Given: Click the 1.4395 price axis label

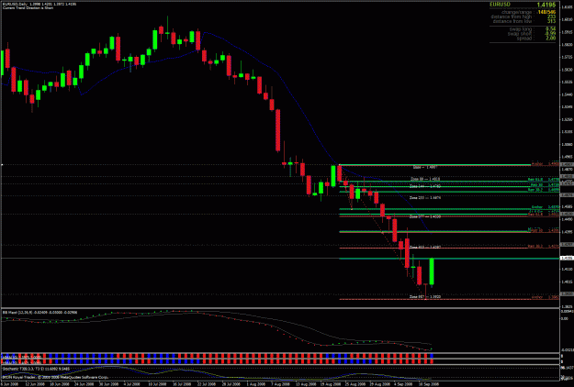Looking at the screenshot, I should 567,232.
